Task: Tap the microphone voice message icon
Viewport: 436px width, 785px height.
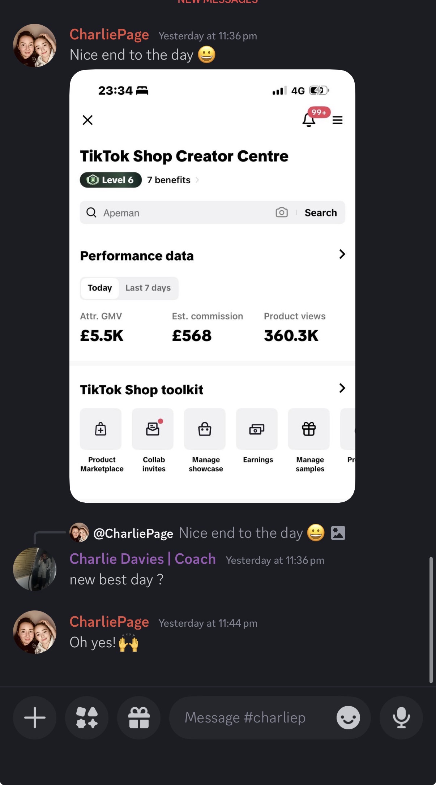Action: pos(401,717)
